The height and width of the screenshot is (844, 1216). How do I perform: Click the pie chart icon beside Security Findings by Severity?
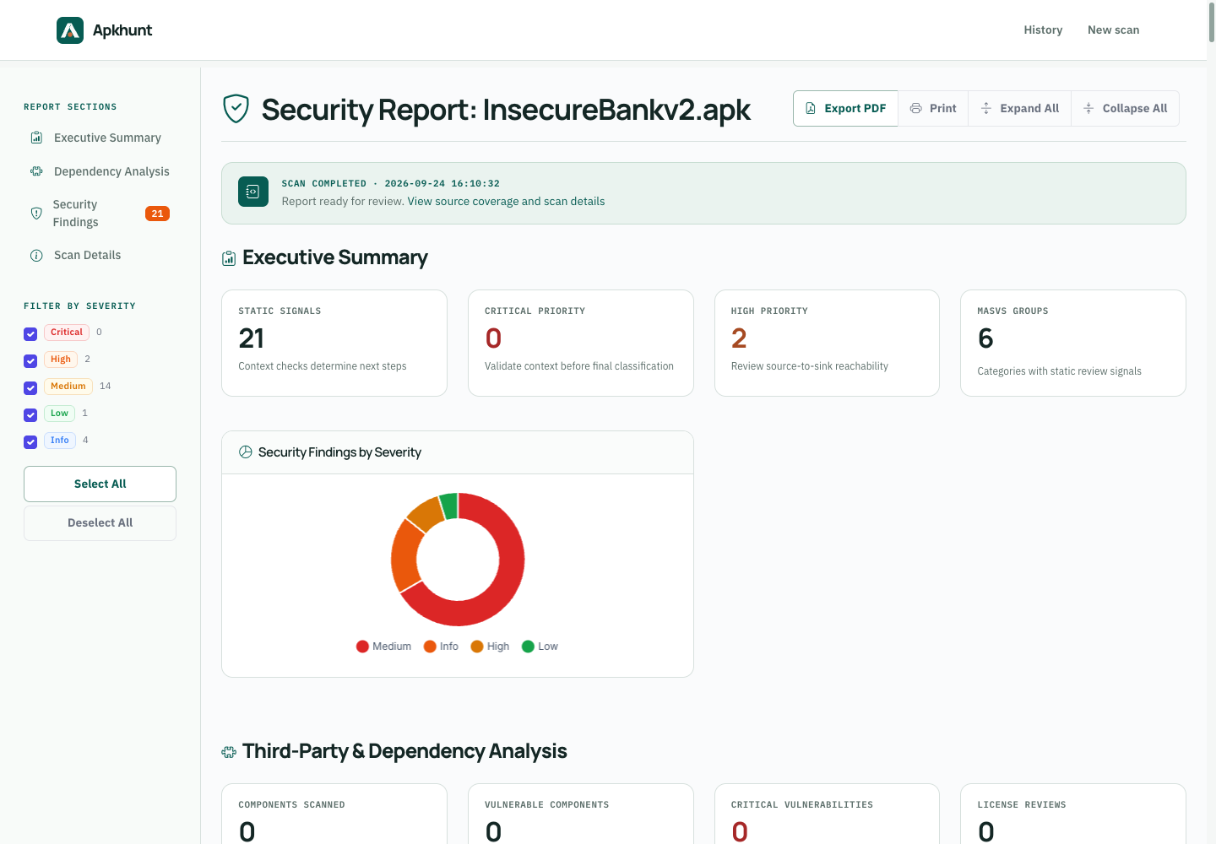246,452
